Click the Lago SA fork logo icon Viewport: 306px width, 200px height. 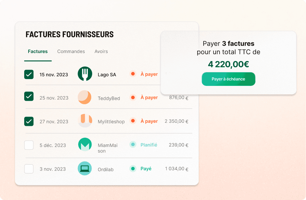(x=84, y=74)
